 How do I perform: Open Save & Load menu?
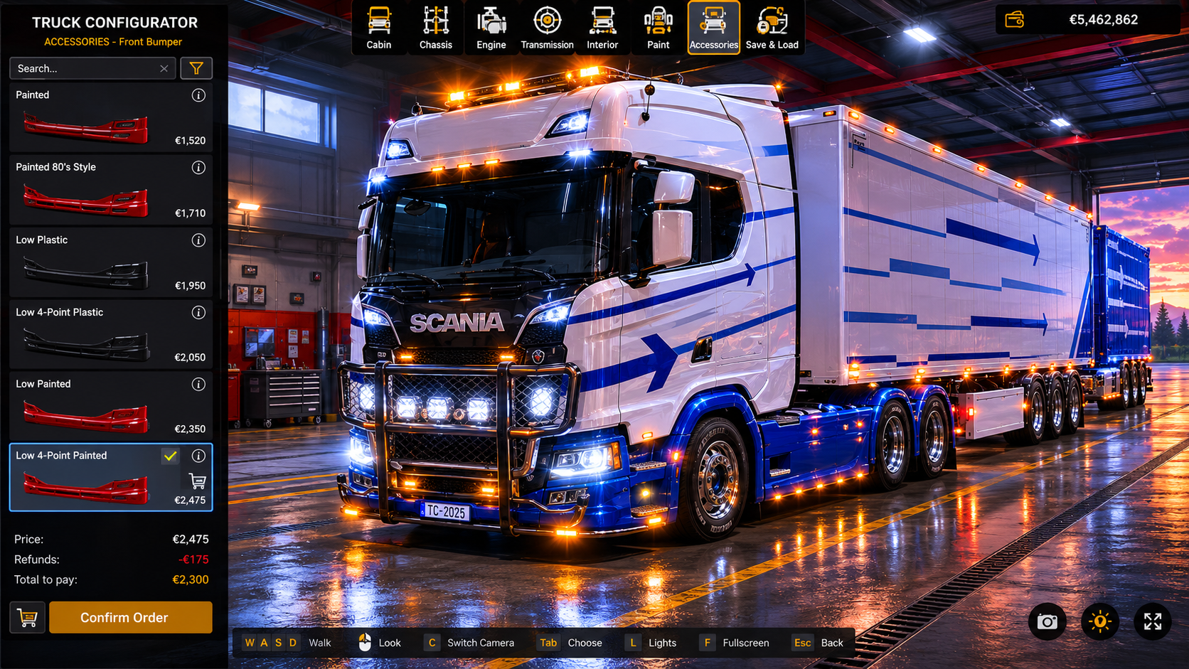point(772,28)
